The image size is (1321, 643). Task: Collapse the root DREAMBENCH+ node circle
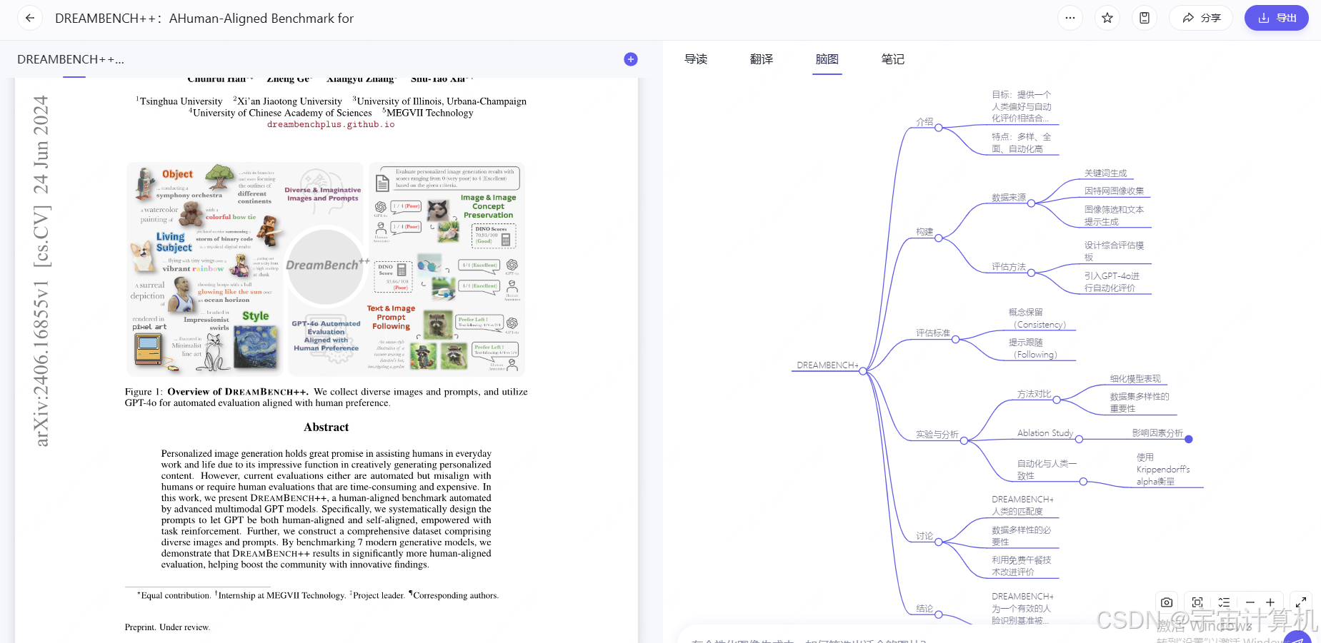coord(863,371)
